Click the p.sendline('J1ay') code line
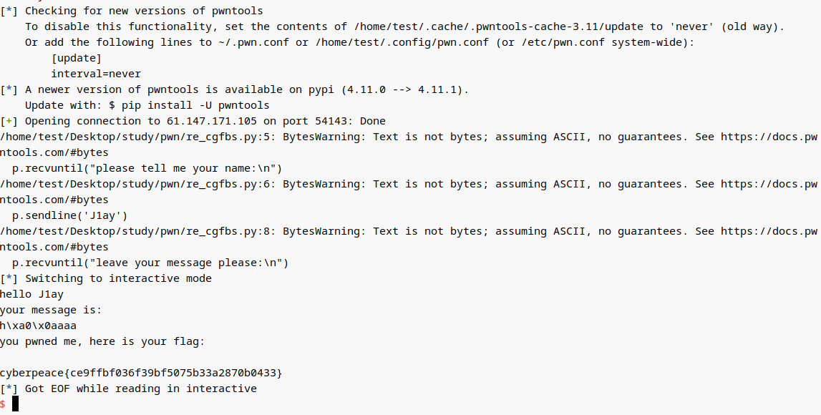821x415 pixels. (x=70, y=215)
